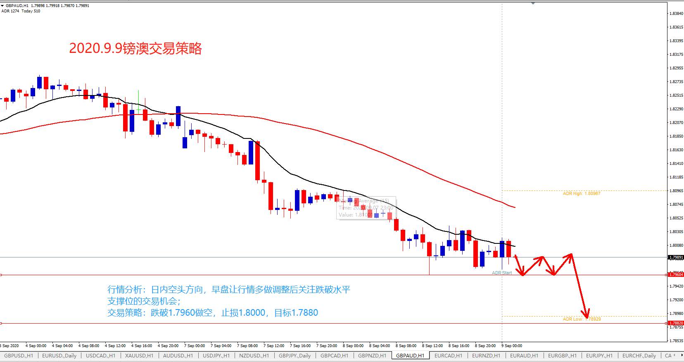Image resolution: width=684 pixels, height=362 pixels.
Task: Click the ADR High 1.80967 label
Action: 582,193
